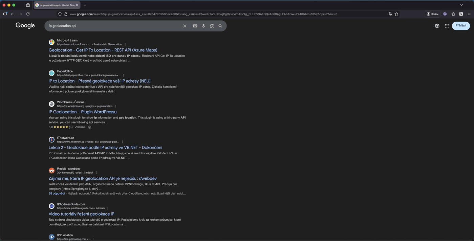Click the Přihlásit button
This screenshot has width=474, height=241.
pyautogui.click(x=461, y=26)
